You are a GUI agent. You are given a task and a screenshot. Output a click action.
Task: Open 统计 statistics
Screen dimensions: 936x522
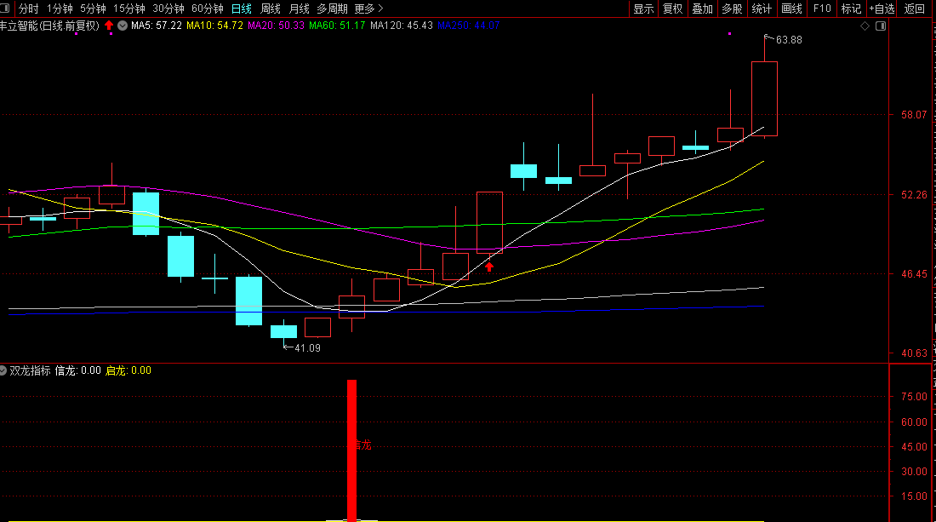(x=762, y=9)
